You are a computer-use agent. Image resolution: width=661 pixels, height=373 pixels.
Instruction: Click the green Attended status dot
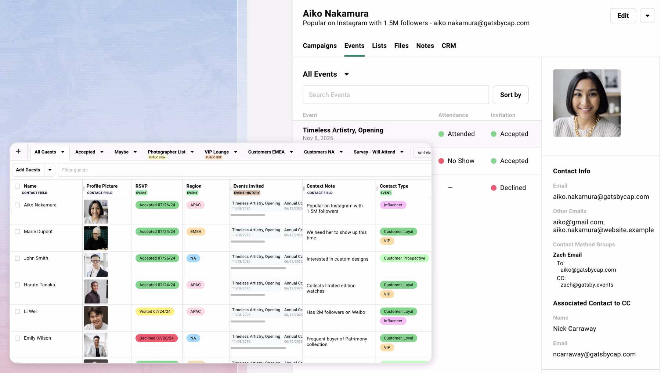click(x=441, y=134)
